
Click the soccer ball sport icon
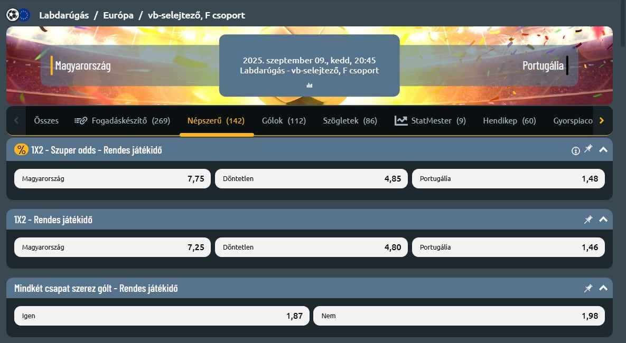[12, 15]
